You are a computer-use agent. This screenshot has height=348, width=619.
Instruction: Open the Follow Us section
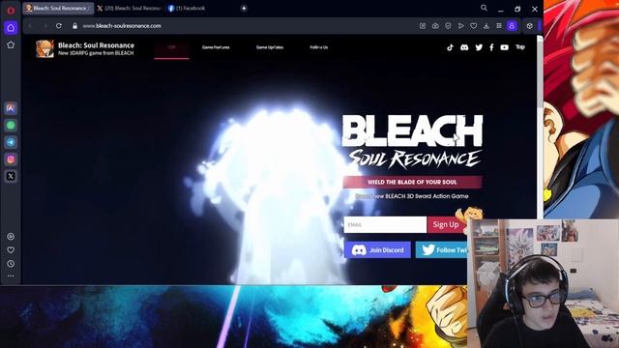click(318, 47)
